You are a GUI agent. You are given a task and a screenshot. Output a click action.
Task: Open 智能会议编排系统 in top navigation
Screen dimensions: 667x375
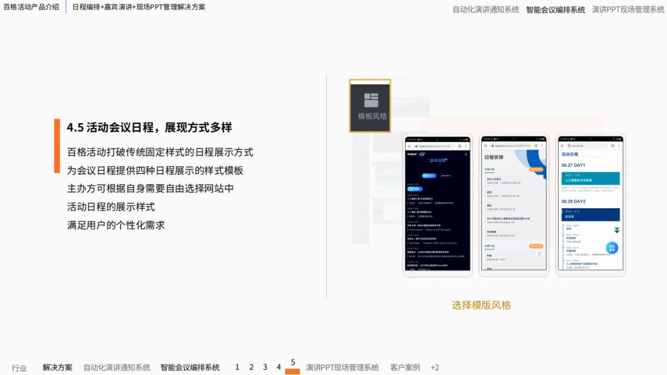[x=555, y=9]
